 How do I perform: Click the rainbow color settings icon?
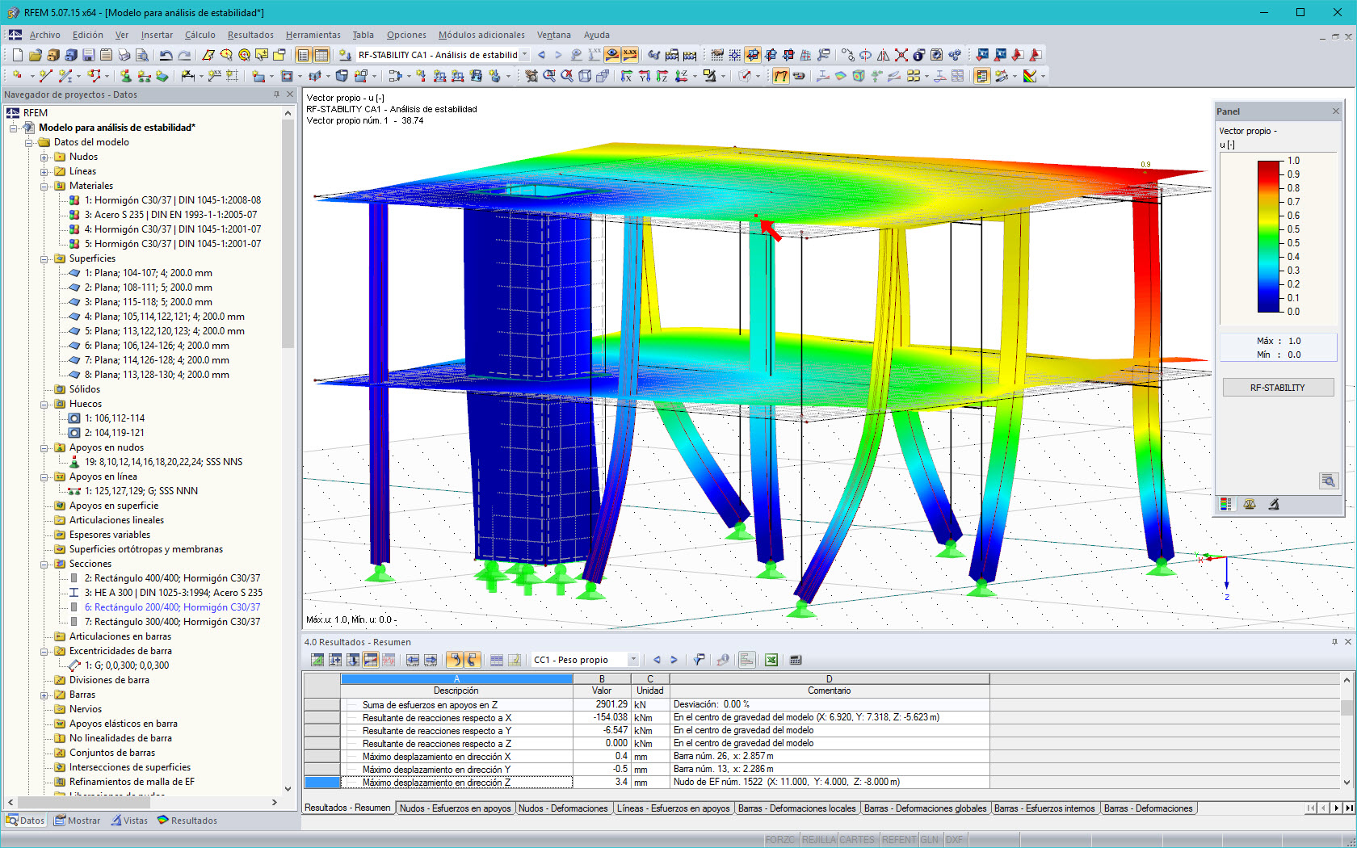1030,76
